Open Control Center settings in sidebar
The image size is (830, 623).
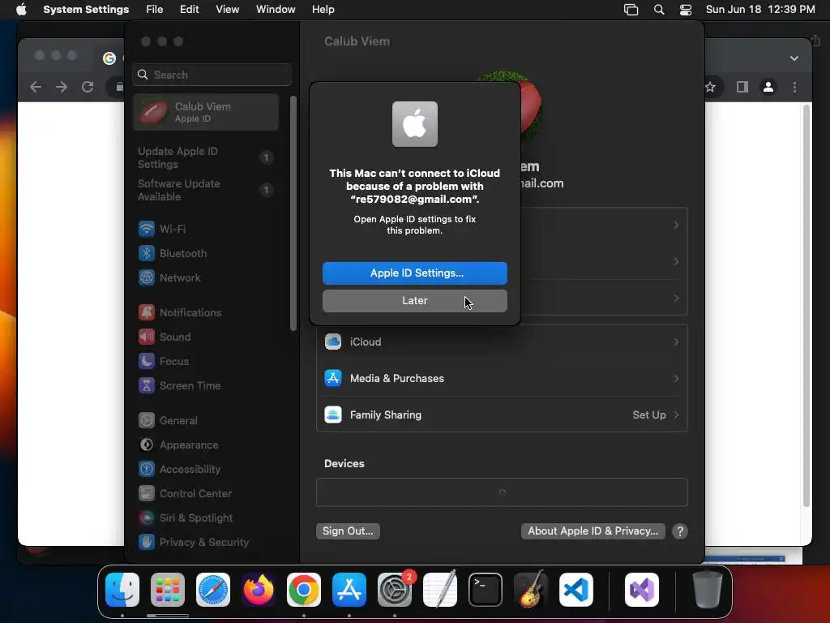(x=185, y=494)
